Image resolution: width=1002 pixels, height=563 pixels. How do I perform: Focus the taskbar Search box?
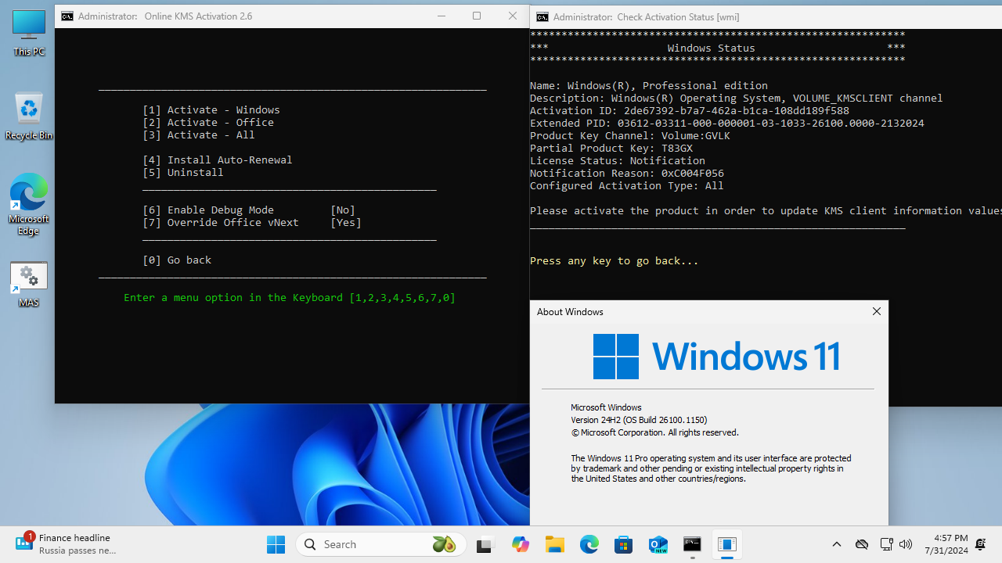(x=381, y=544)
